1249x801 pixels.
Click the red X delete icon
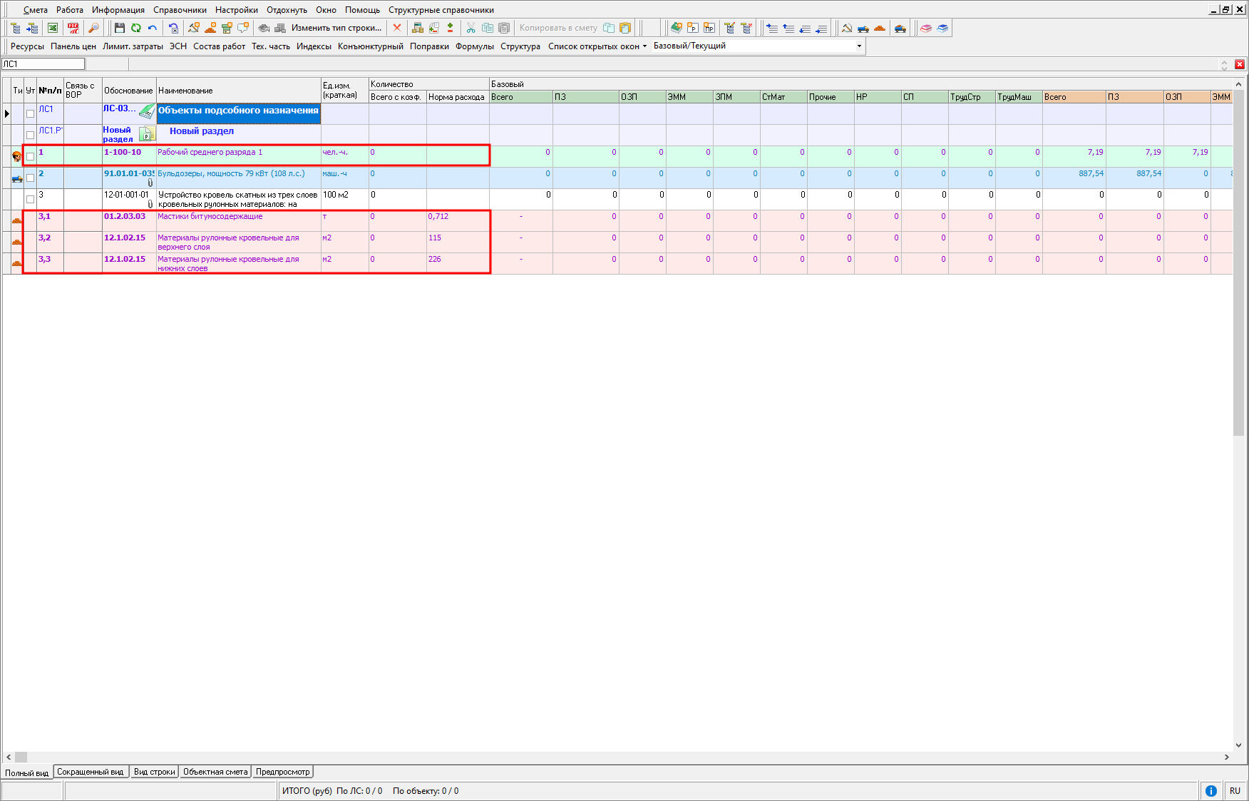click(397, 28)
